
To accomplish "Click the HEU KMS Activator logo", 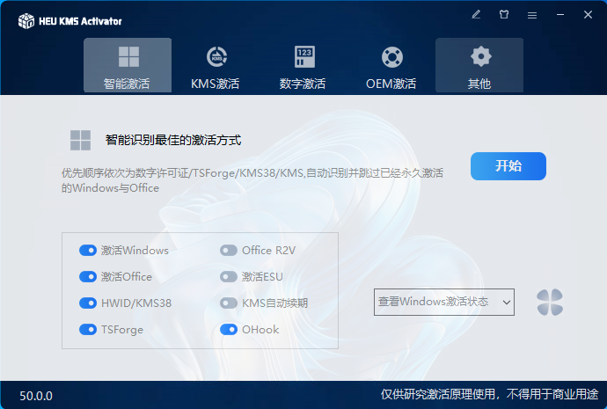I will [x=26, y=20].
